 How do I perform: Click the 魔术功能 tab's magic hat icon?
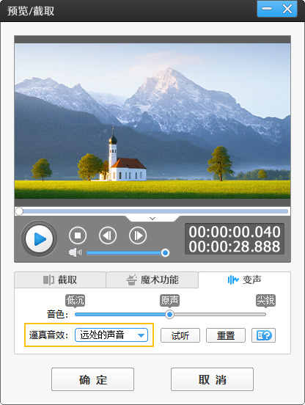[131, 280]
